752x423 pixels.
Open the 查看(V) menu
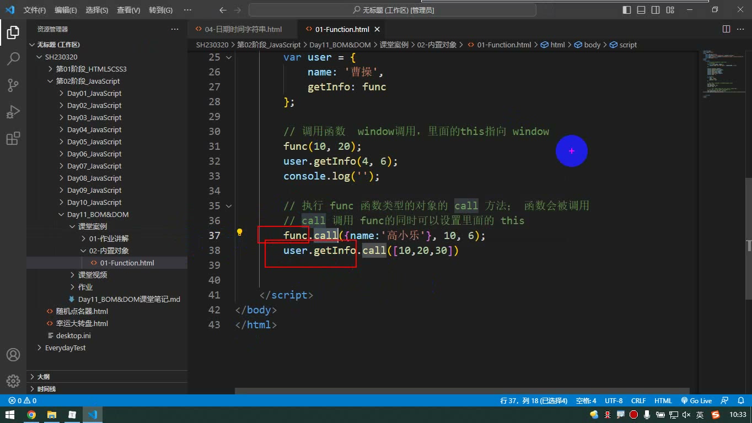(x=128, y=10)
